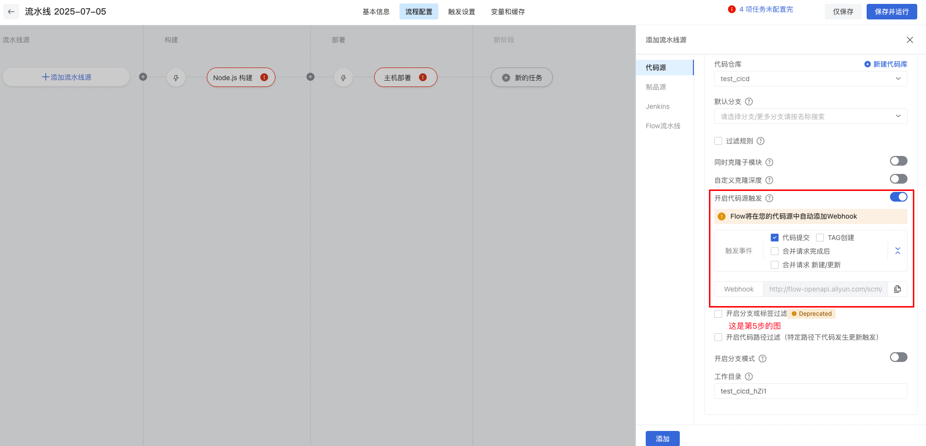The height and width of the screenshot is (446, 926).
Task: Close the 添加流水线源 panel
Action: 909,40
